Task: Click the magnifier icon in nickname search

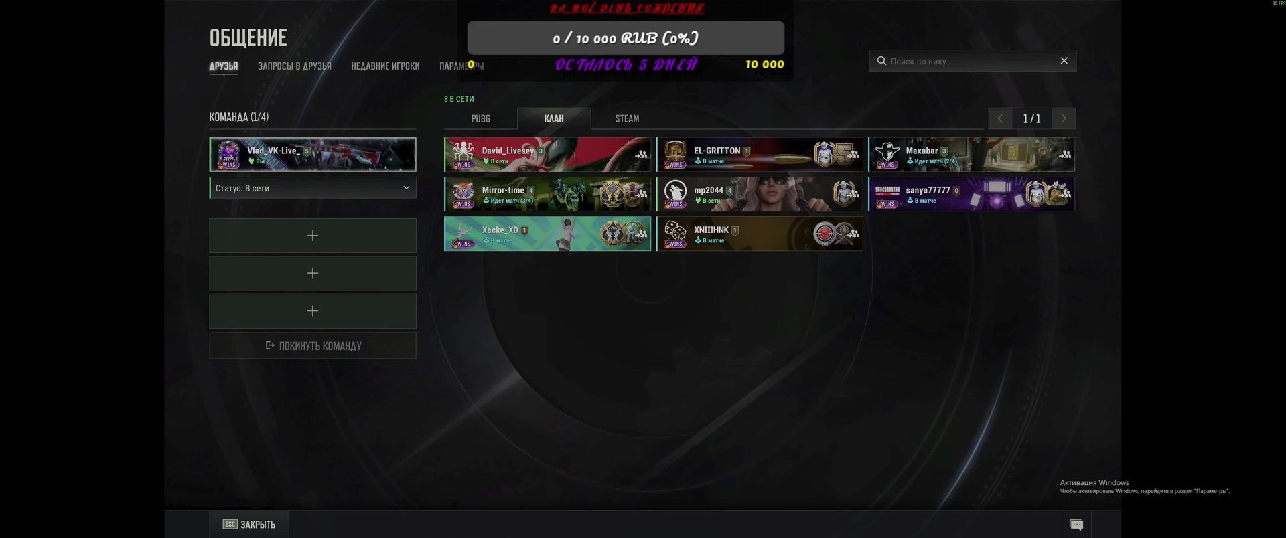Action: click(881, 61)
